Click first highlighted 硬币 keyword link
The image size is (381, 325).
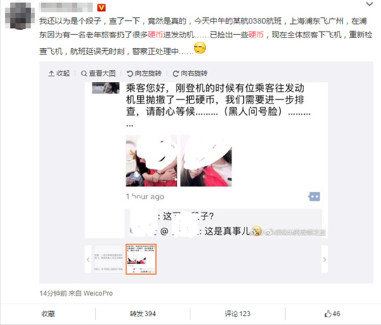[156, 35]
